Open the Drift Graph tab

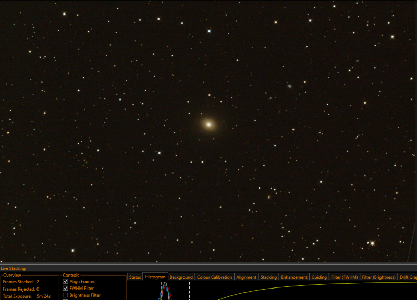(x=408, y=277)
